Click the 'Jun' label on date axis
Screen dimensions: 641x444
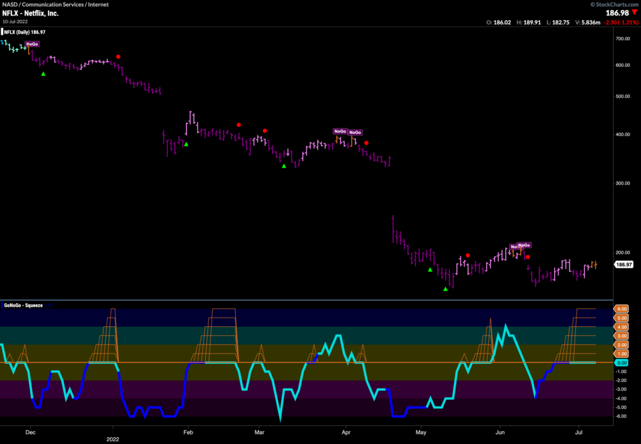pos(500,431)
